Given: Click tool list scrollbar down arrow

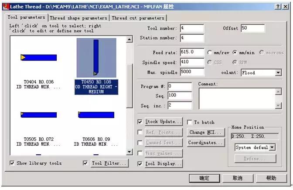Looking at the screenshot, I should pyautogui.click(x=129, y=152).
